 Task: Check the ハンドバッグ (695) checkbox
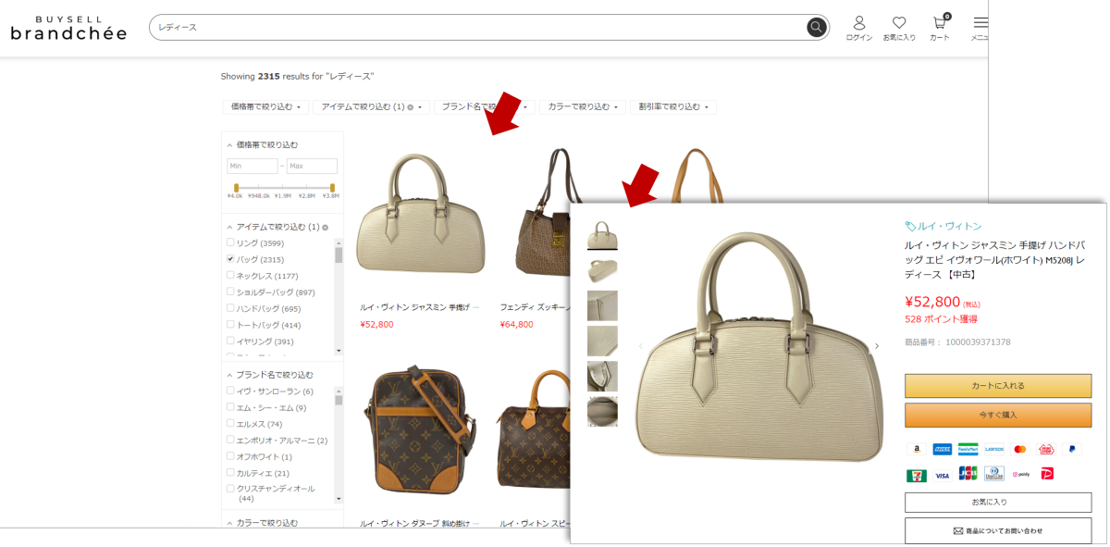tap(230, 307)
